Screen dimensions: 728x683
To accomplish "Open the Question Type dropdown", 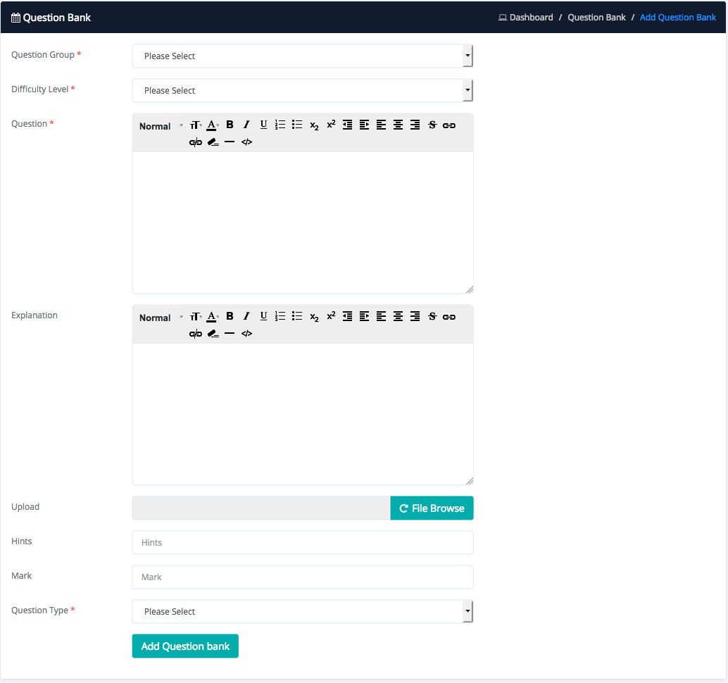I will (x=302, y=612).
